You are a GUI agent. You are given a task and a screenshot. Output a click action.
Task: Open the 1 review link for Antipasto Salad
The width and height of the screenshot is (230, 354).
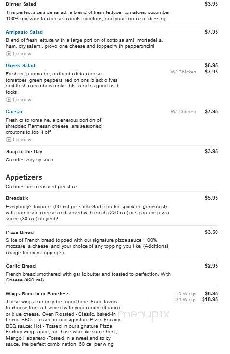point(22,54)
